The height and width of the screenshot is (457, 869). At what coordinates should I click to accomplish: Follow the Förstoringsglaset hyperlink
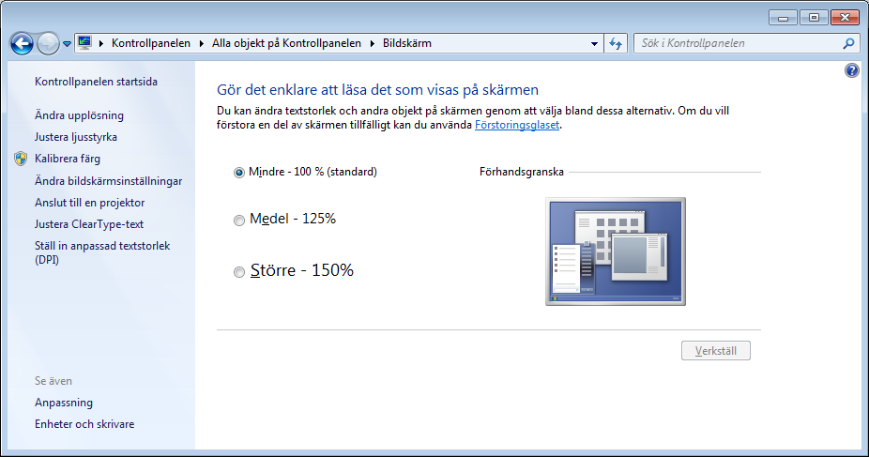tap(517, 125)
